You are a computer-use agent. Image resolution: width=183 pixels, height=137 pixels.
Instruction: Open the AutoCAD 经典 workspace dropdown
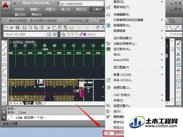25,34
